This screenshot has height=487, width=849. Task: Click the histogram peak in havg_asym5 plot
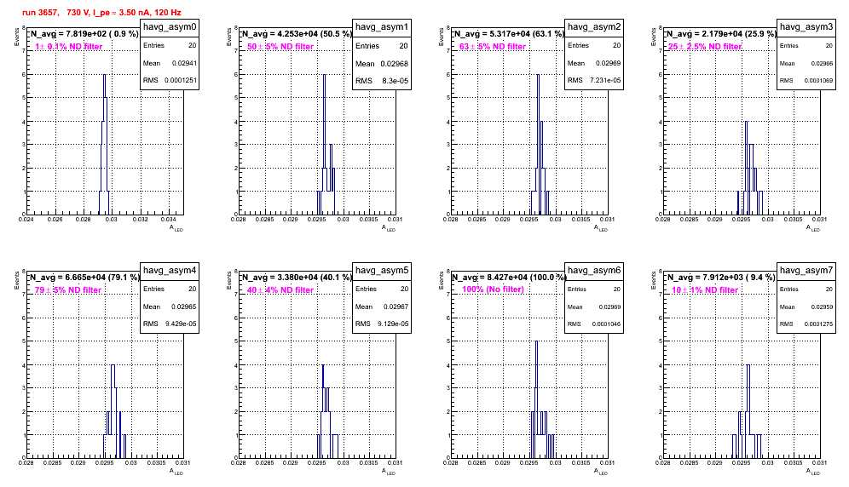[323, 365]
